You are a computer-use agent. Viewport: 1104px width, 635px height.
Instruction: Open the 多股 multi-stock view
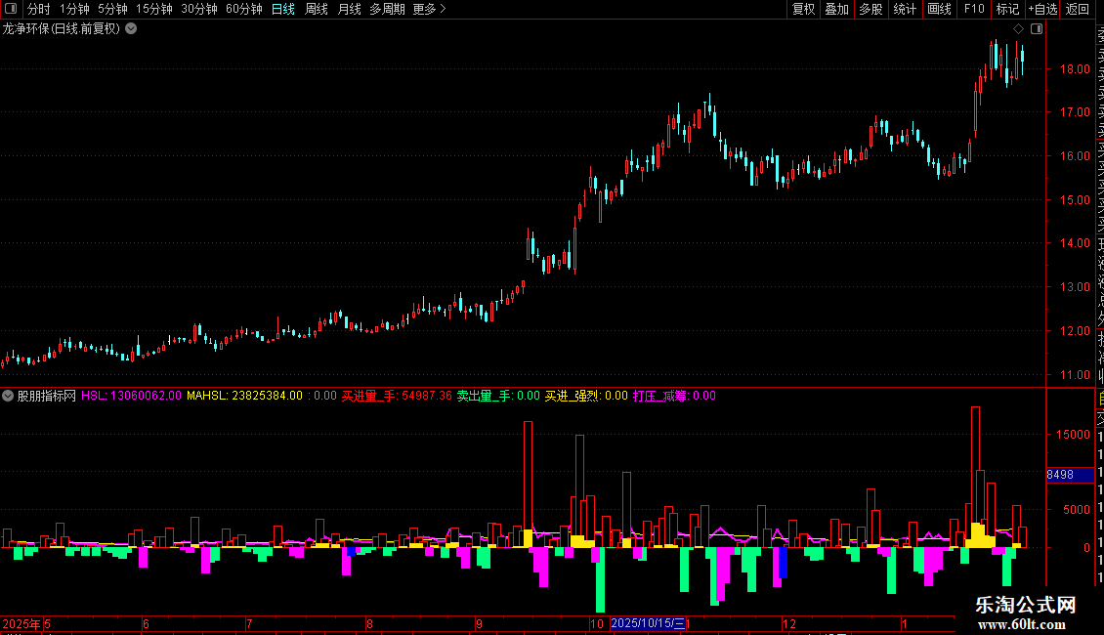coord(870,9)
